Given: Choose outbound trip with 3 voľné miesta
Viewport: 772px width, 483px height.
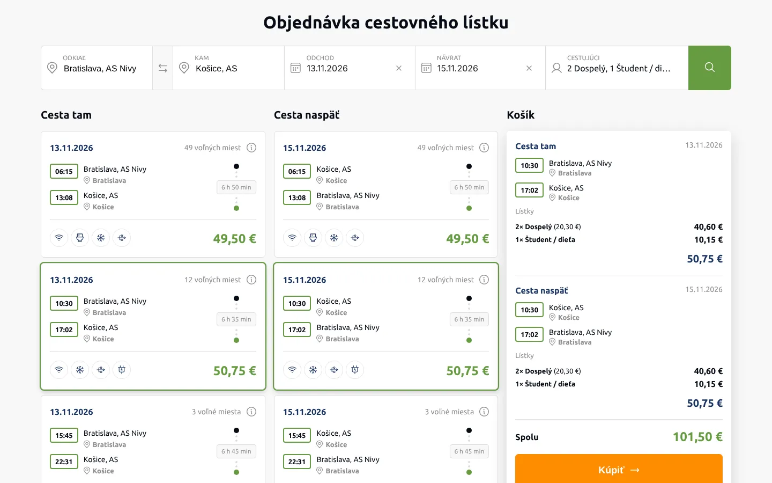Looking at the screenshot, I should pos(153,439).
